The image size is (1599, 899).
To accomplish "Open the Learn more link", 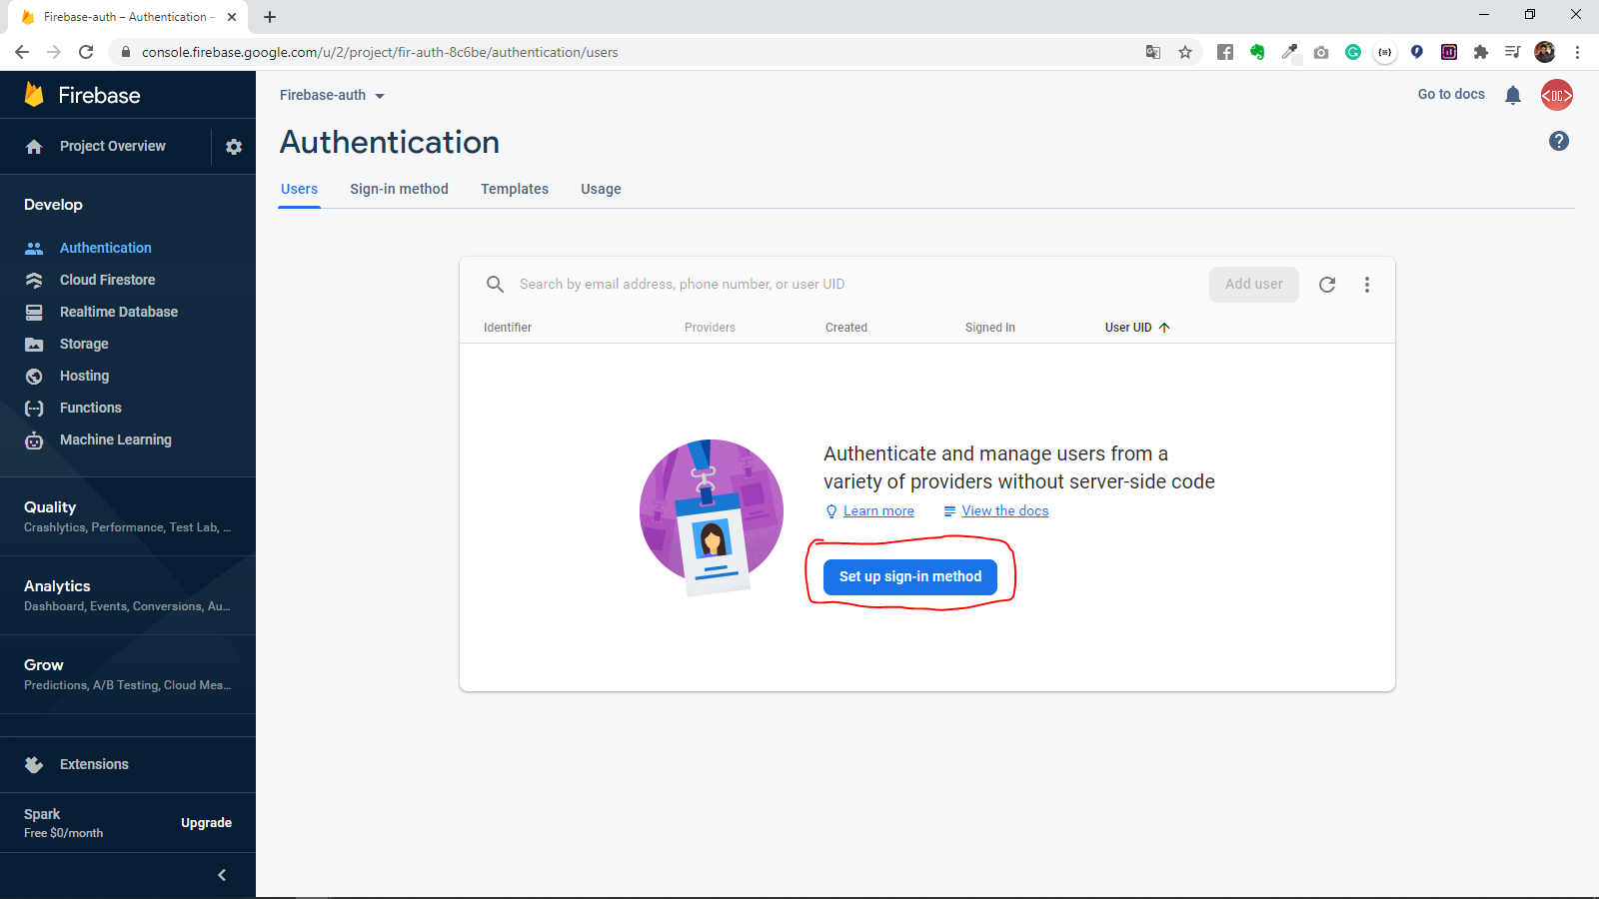I will coord(878,510).
